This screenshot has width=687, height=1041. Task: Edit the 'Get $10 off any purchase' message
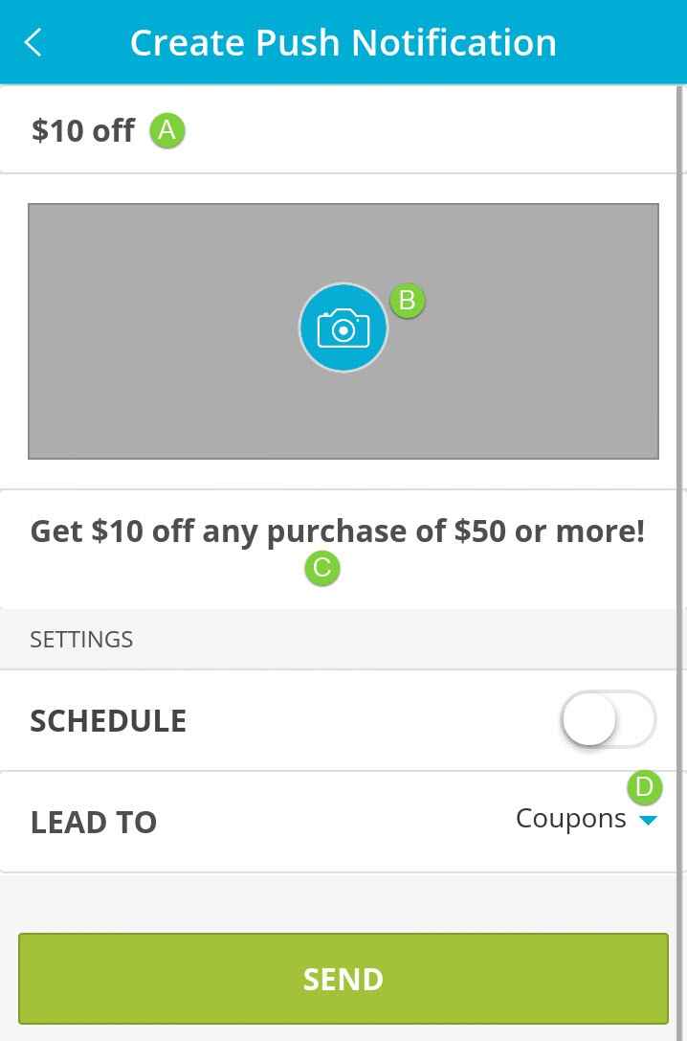[337, 532]
